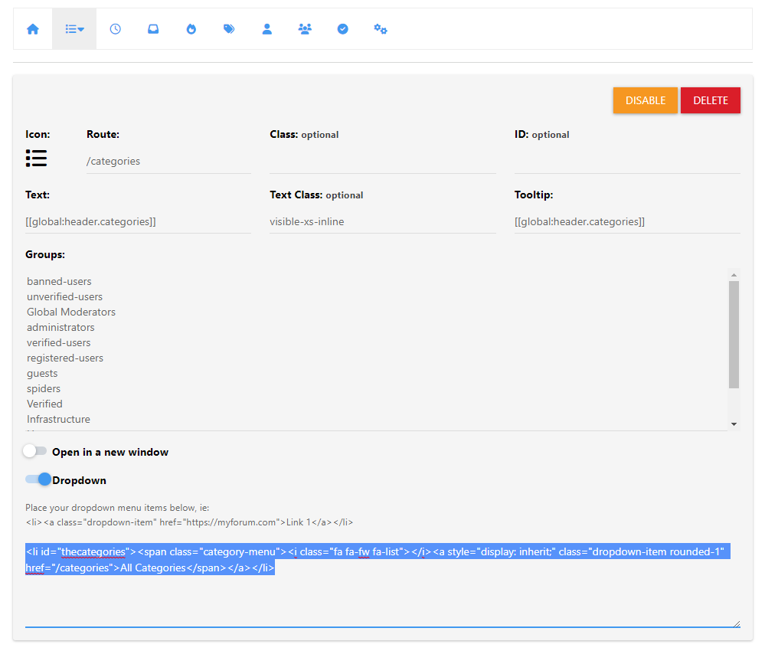Choose Global Moderators from Groups list

(71, 312)
